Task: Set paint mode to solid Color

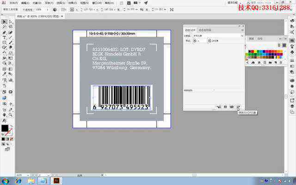Action: [3, 139]
